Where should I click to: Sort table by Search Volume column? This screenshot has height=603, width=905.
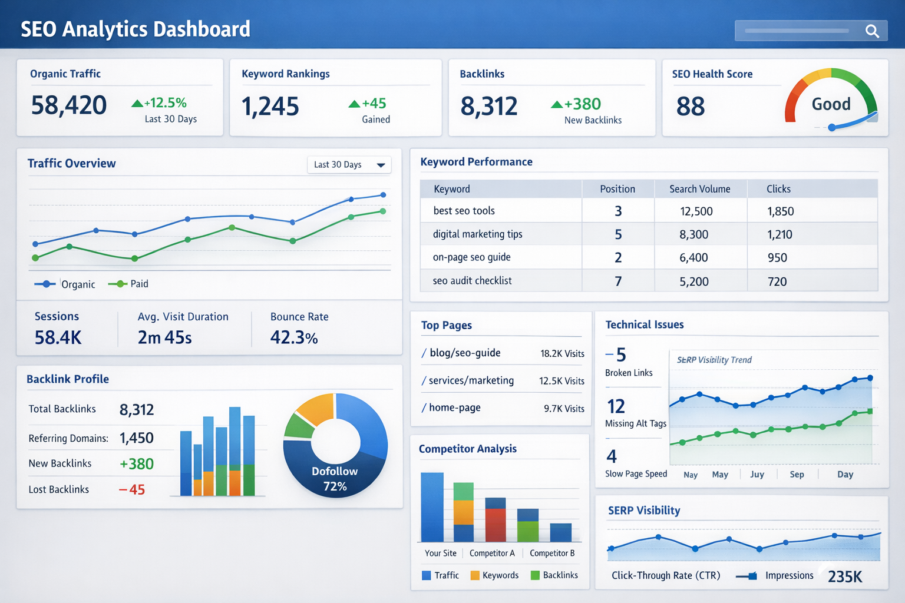coord(699,189)
